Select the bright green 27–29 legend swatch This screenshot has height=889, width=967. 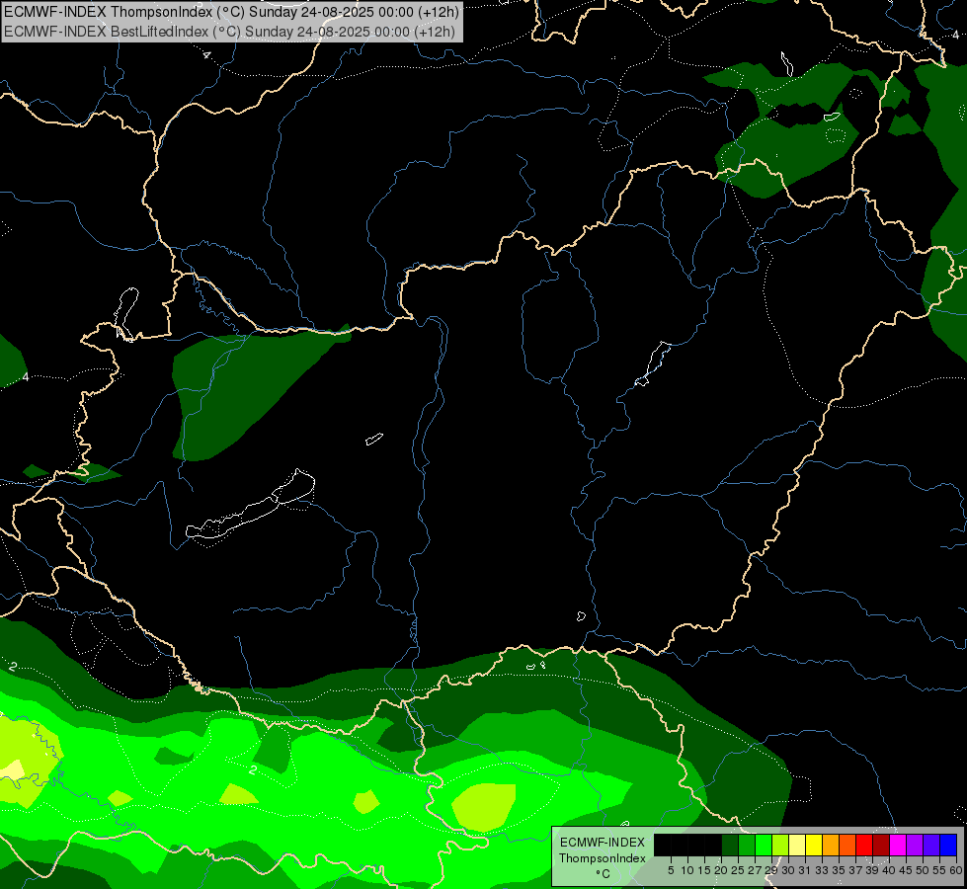tap(764, 845)
